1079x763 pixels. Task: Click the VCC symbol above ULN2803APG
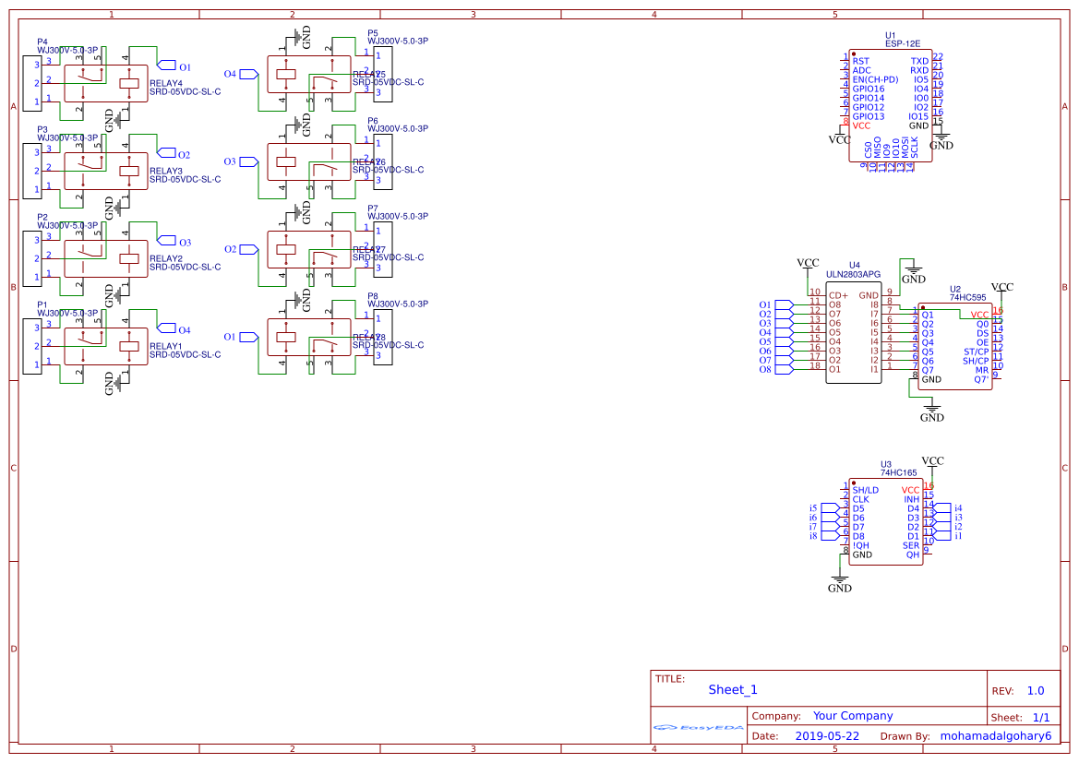[x=808, y=265]
